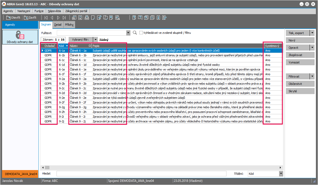This screenshot has width=318, height=185.
Task: Click in the Hledat input field
Action: 141,173
